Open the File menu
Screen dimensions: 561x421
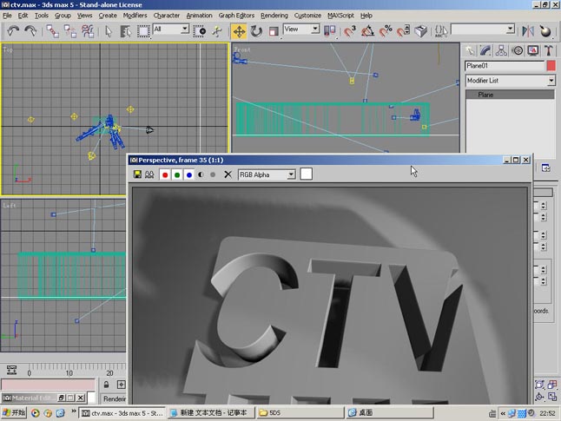point(7,16)
